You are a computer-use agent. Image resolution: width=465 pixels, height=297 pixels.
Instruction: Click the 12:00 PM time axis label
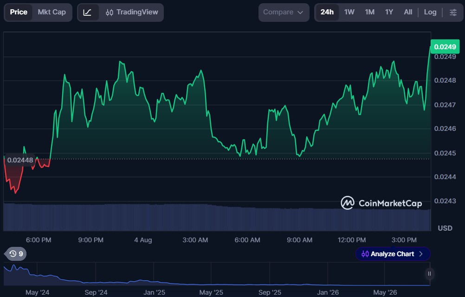click(x=352, y=240)
